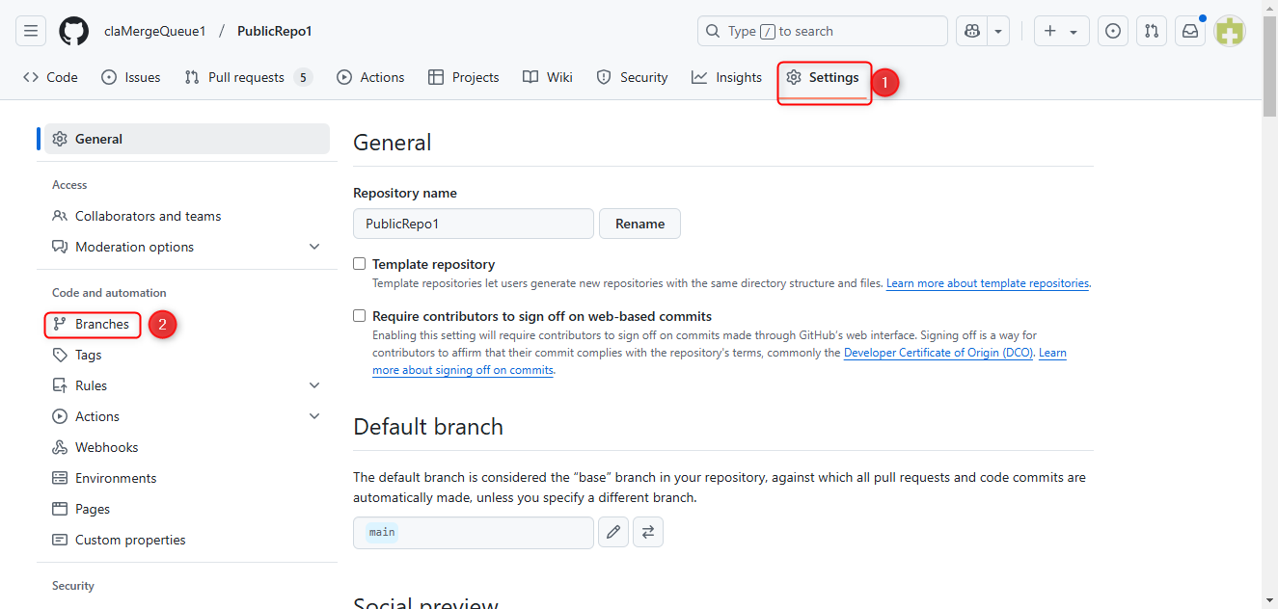The image size is (1278, 609).
Task: Open Branches settings in sidebar
Action: 101,325
